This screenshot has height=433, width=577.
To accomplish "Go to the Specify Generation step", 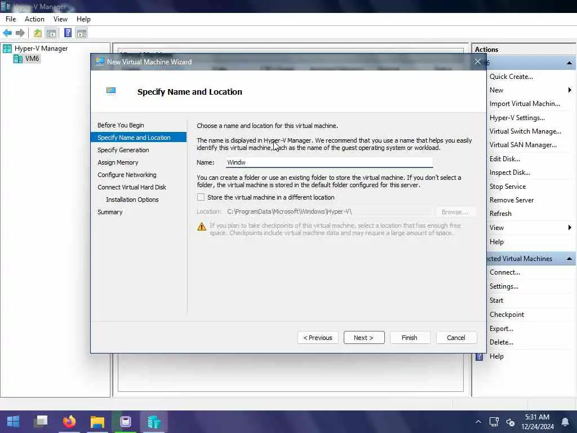I will click(123, 150).
